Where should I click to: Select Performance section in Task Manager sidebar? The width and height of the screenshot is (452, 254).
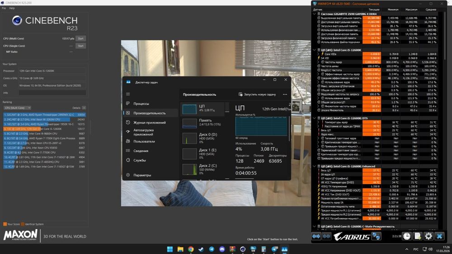click(150, 113)
